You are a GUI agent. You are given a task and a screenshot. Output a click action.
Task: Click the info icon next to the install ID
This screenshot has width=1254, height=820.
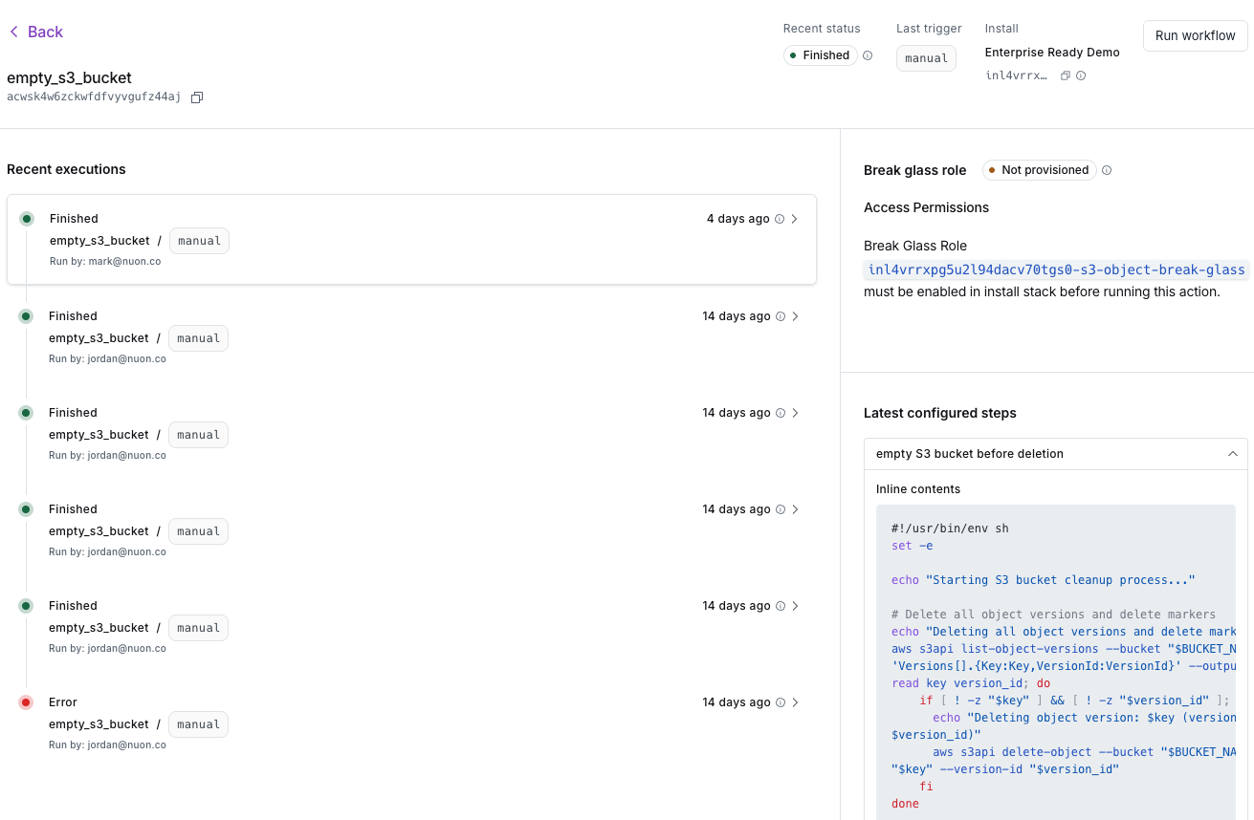tap(1081, 76)
